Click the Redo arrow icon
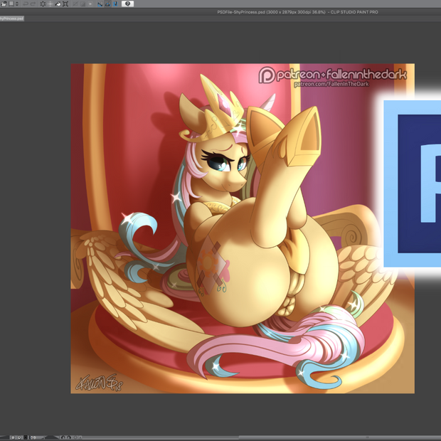Viewport: 441px width, 441px height. coord(33,4)
